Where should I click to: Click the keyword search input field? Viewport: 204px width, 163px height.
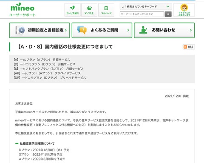coord(142,14)
